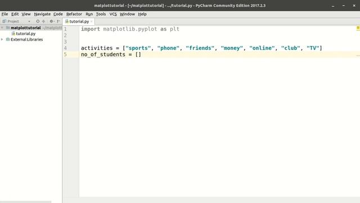Open Project panel gear settings icon
The image size is (360, 203).
coord(51,21)
